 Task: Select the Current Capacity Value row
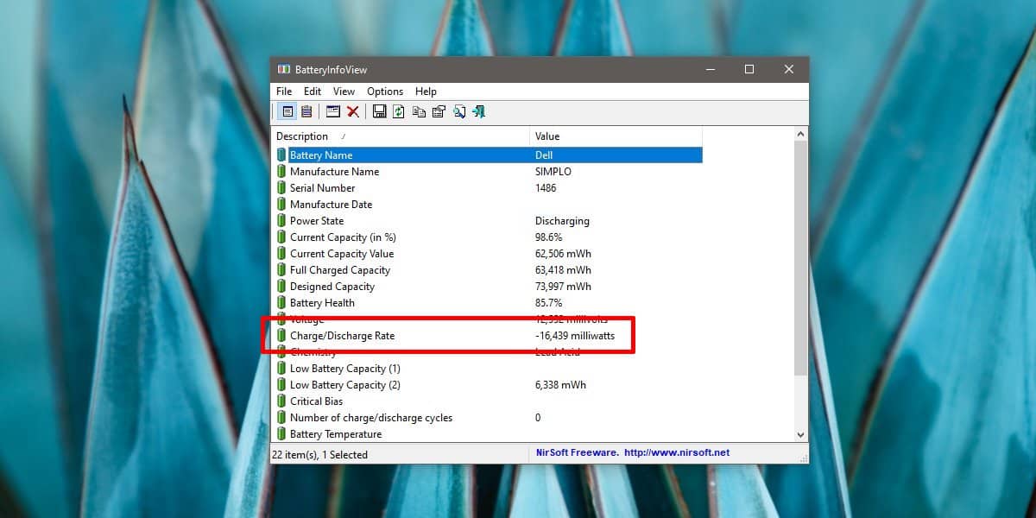tap(487, 254)
